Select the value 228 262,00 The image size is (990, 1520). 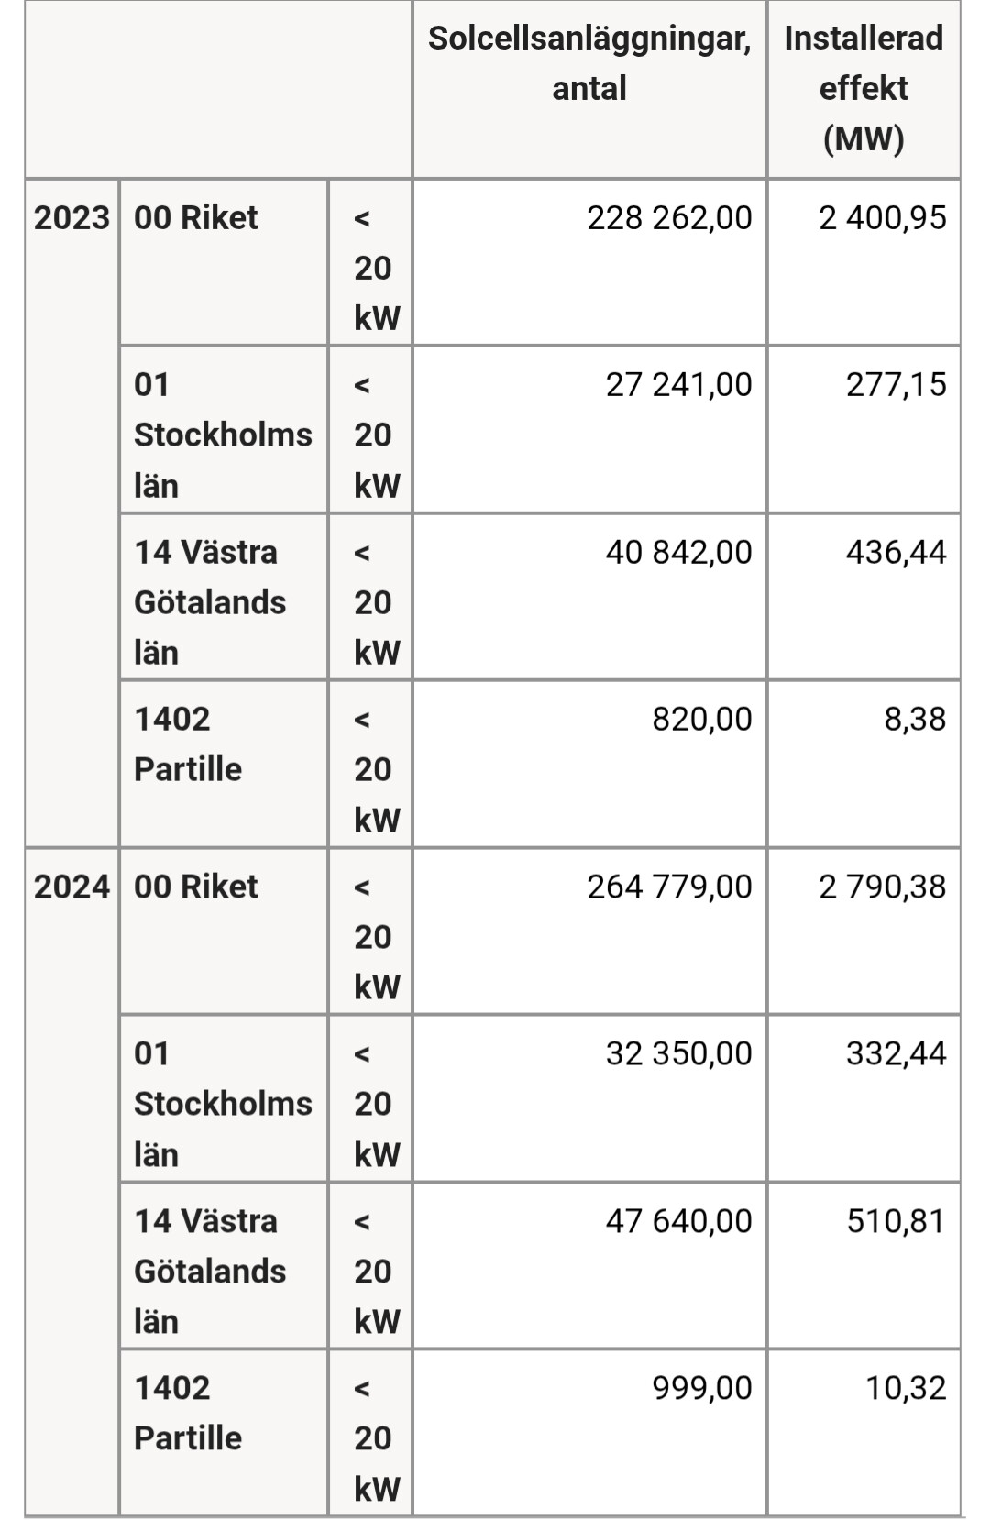point(669,218)
